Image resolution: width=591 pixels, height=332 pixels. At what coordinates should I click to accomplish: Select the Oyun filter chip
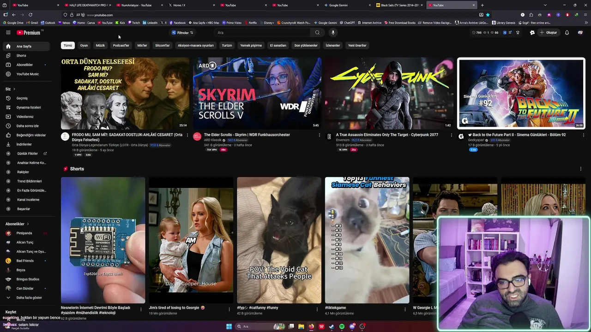84,46
